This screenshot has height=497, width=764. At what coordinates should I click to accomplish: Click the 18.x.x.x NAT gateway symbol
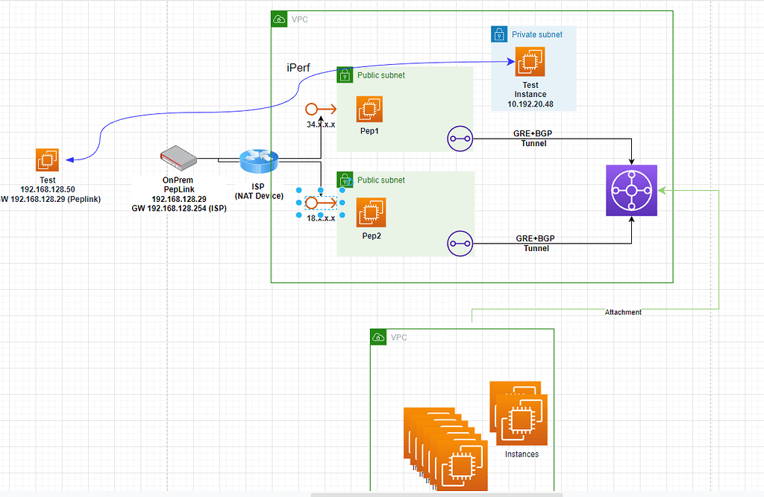coord(320,203)
